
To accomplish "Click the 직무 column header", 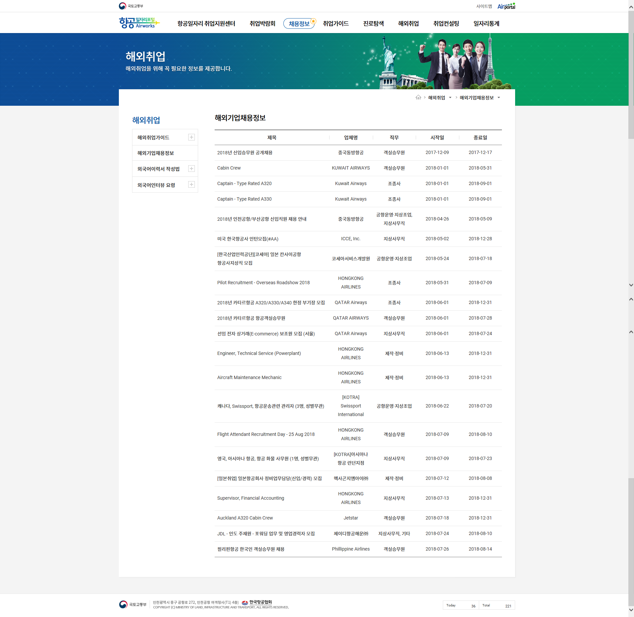I will click(x=394, y=137).
